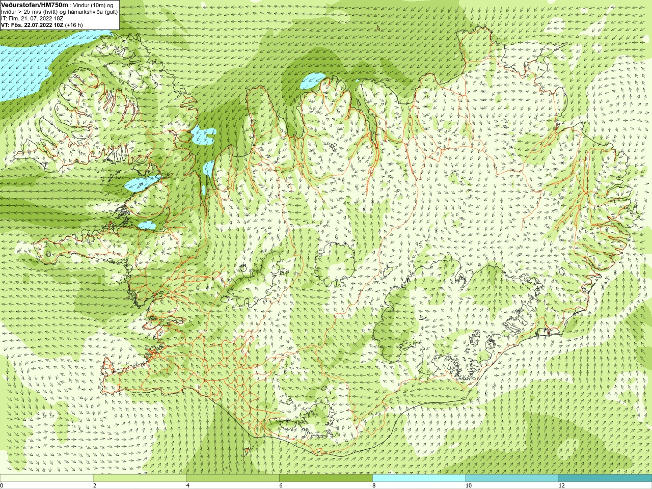Click the legend scale label "8"
The image size is (652, 489).
click(374, 485)
